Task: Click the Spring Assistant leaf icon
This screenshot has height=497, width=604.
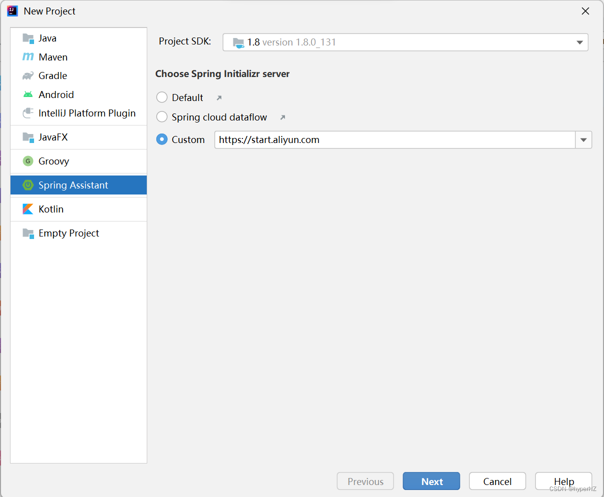Action: tap(28, 185)
